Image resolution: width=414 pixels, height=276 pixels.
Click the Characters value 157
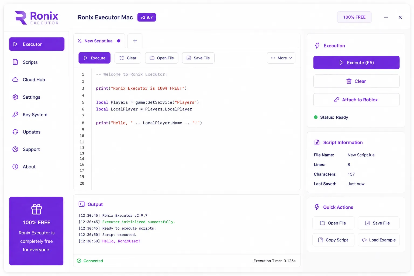[x=351, y=174]
